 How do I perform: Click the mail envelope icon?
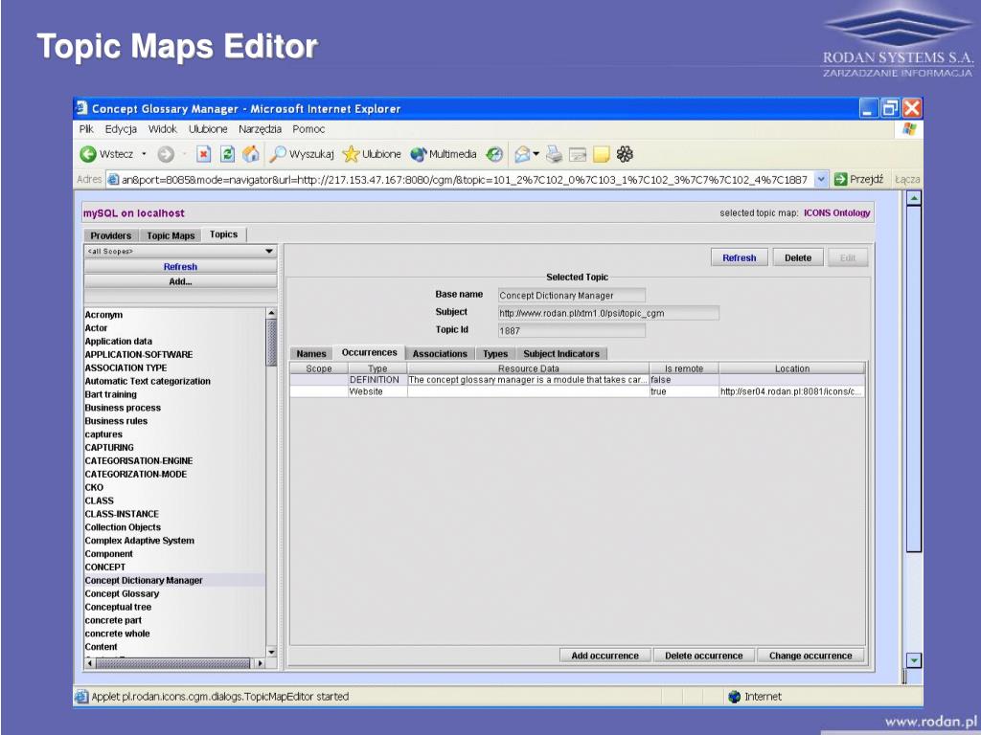coord(522,154)
